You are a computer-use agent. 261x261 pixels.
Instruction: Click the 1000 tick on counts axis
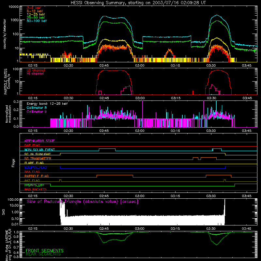coord(14,20)
